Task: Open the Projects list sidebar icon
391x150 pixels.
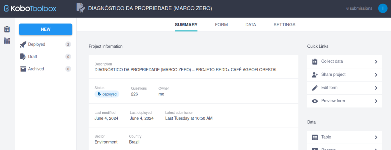Action: click(x=7, y=29)
